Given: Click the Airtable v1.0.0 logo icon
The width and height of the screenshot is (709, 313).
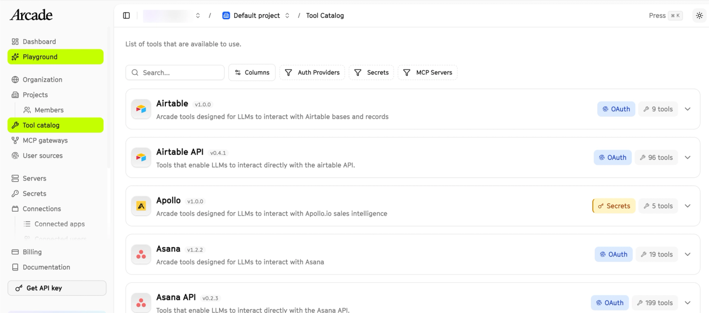Looking at the screenshot, I should point(141,109).
